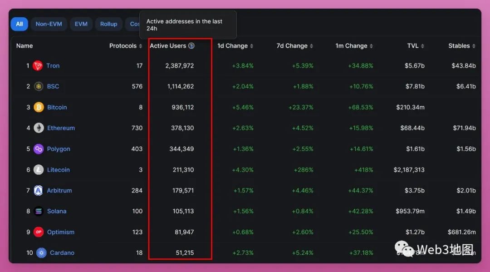Open the Litecoin chain link
This screenshot has width=490, height=272.
pos(59,170)
